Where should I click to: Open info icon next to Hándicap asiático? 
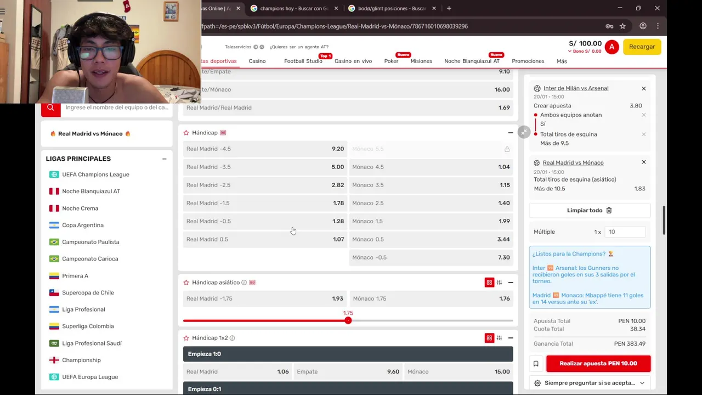pos(244,283)
